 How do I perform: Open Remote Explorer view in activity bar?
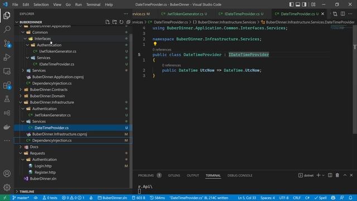tap(7, 71)
